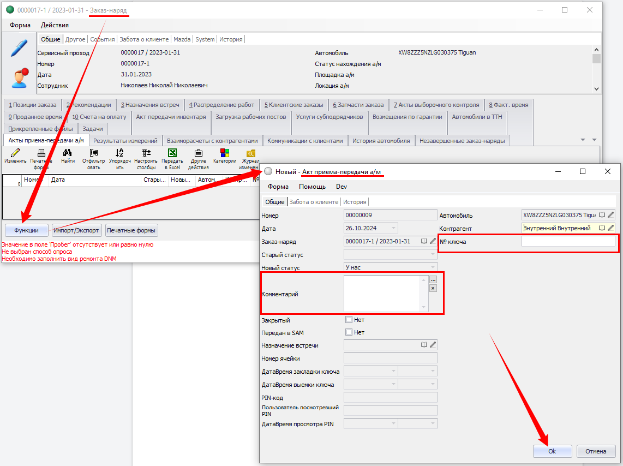Image resolution: width=623 pixels, height=466 pixels.
Task: Open the Категории colored squares icon
Action: pos(225,154)
